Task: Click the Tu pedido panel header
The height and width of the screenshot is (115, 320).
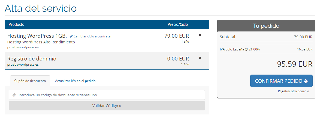Action: [x=266, y=26]
